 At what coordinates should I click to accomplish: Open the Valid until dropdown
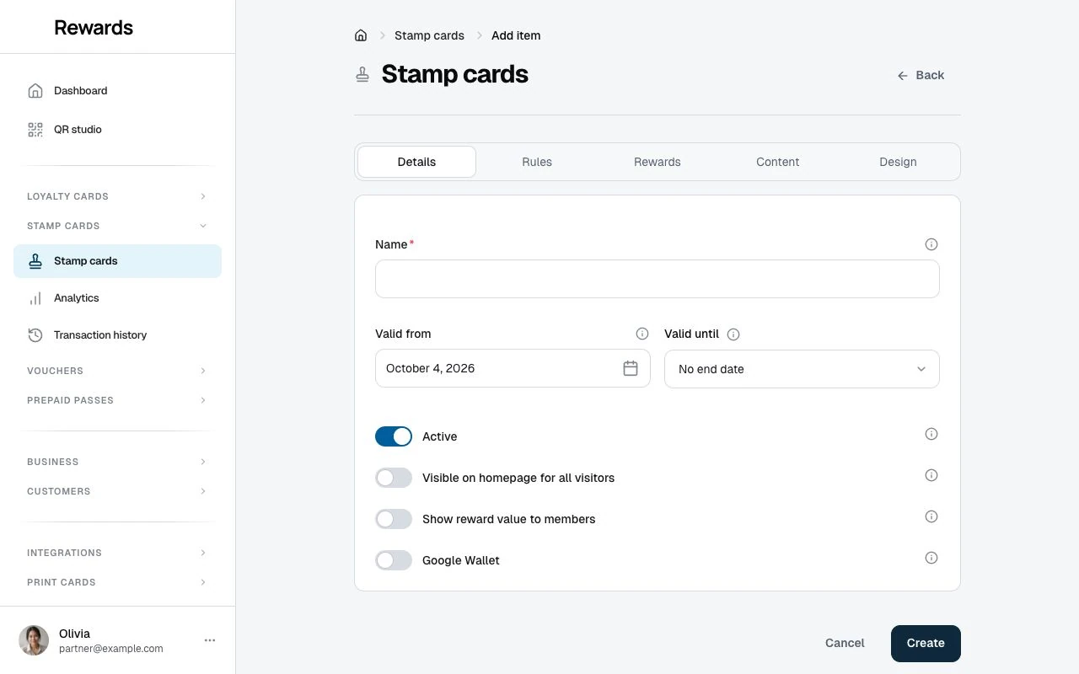coord(802,369)
